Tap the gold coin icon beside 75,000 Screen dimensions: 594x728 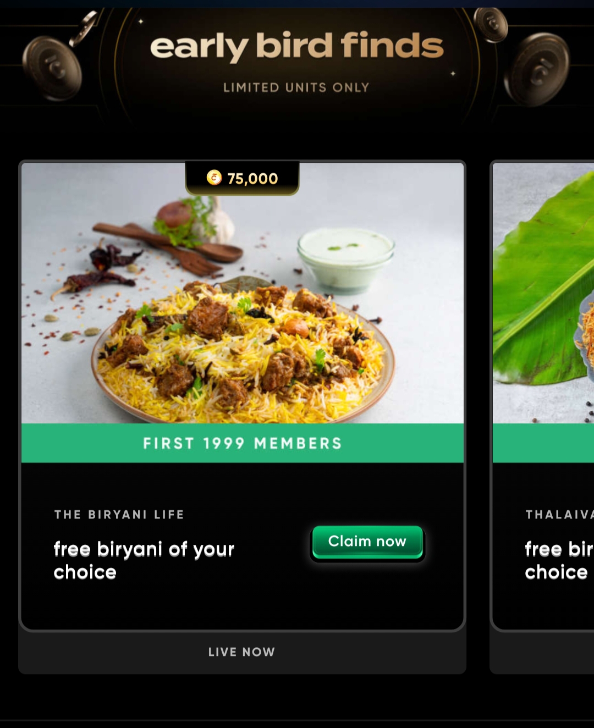[x=214, y=178]
